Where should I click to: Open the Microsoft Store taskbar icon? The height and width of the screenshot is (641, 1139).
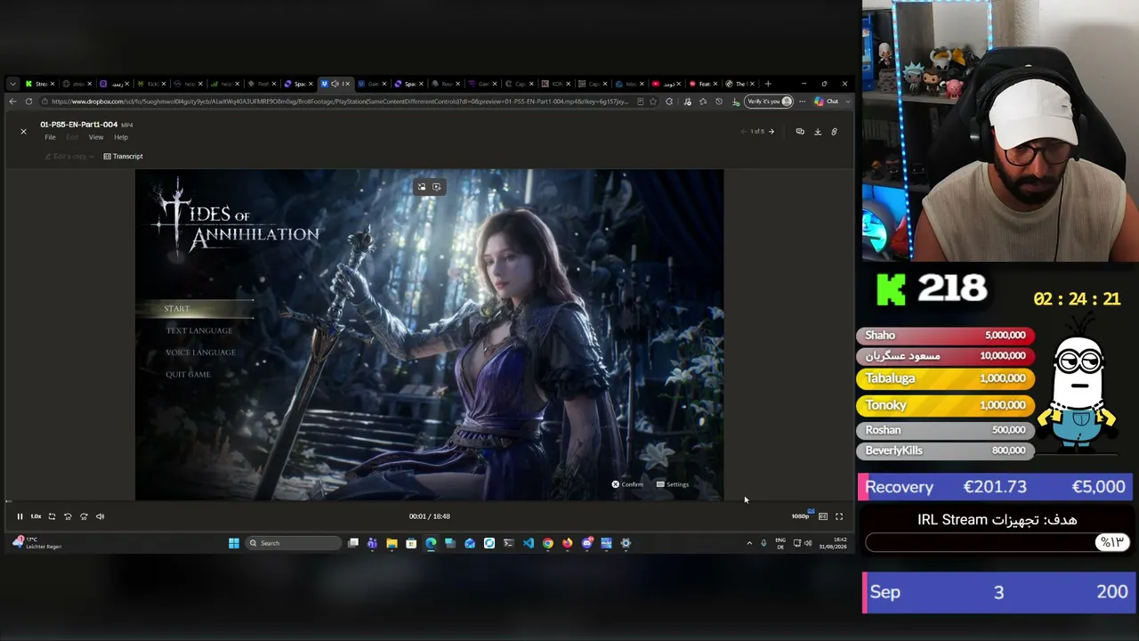411,543
